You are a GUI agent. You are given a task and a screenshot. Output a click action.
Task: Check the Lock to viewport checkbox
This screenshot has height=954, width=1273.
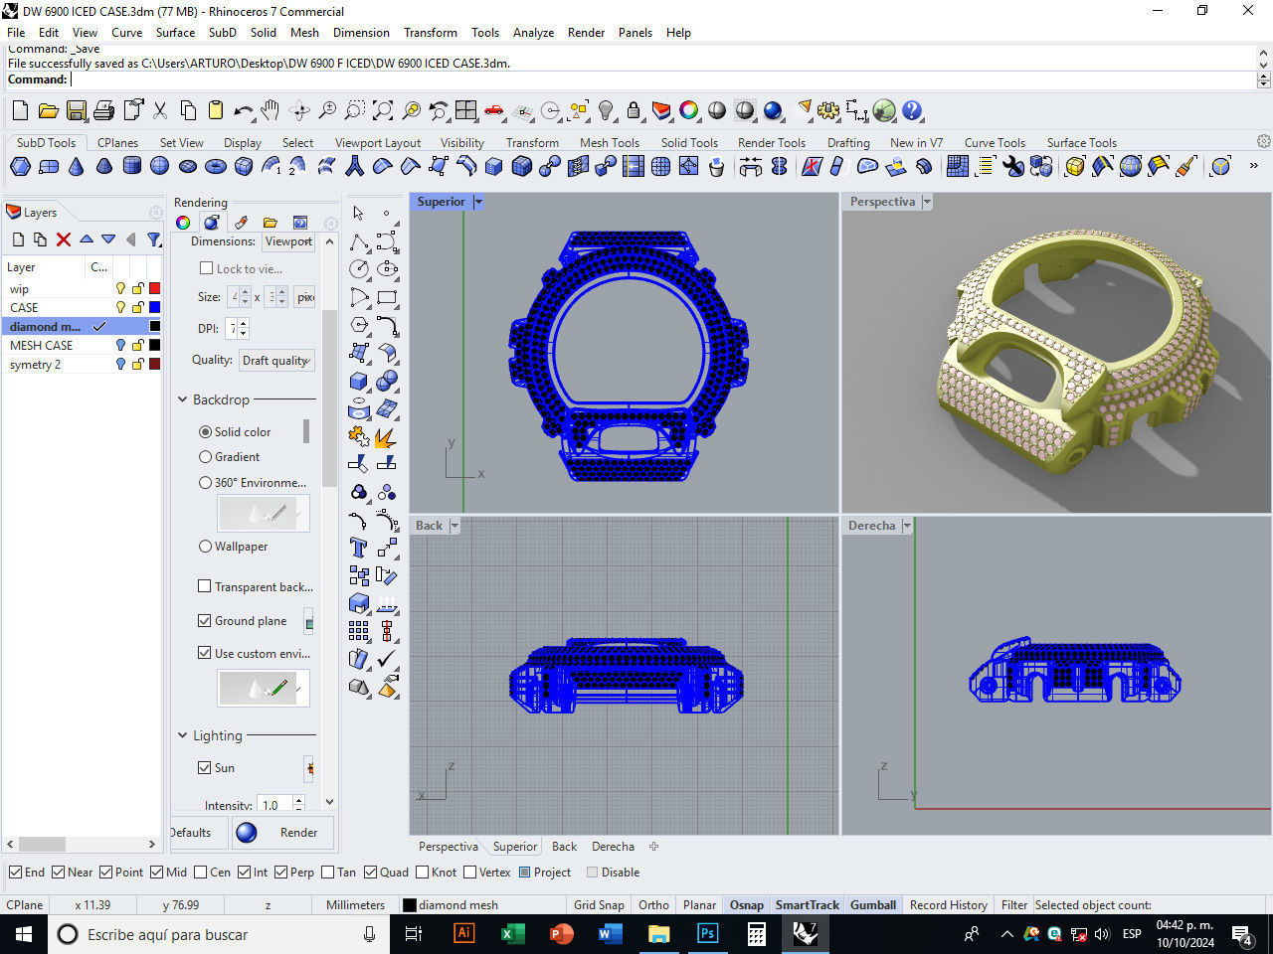coord(206,268)
